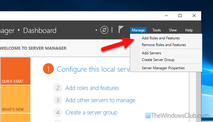This screenshot has height=122, width=213.
Task: Open the navigation history dropdown arrow
Action: [96, 30]
